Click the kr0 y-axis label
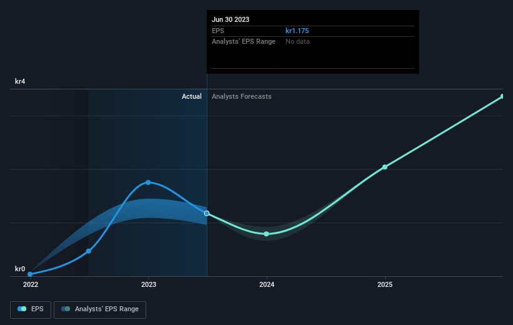Image resolution: width=513 pixels, height=325 pixels. 20,269
